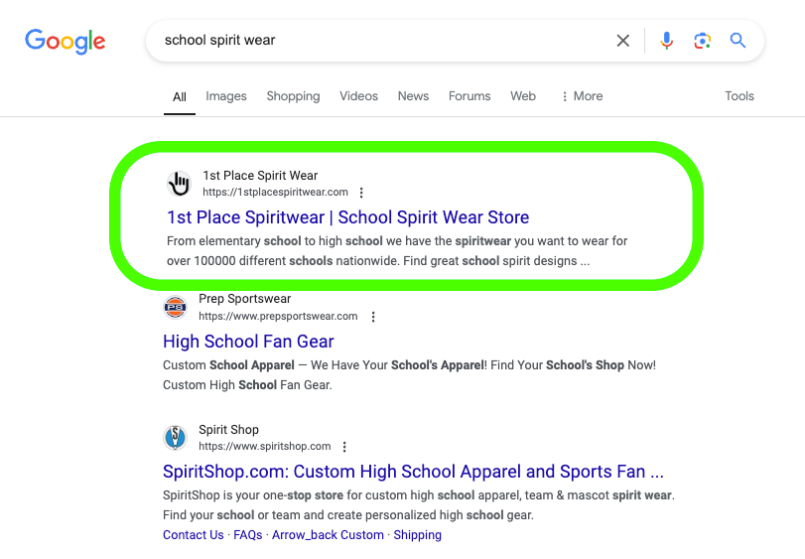This screenshot has height=559, width=805.
Task: Click the Spirit Shop site favicon
Action: coord(175,438)
